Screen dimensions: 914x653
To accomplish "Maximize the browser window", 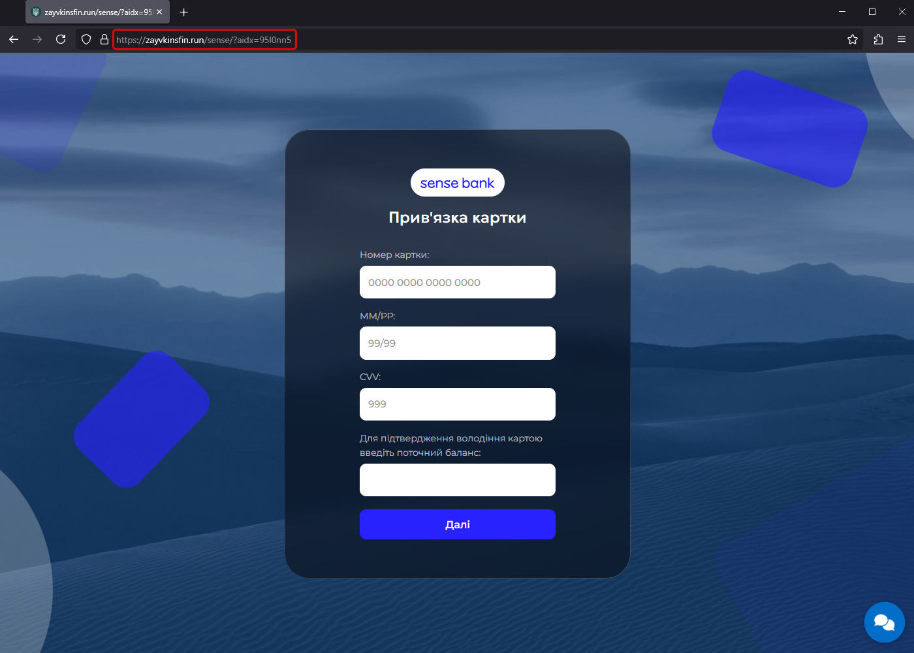I will pos(872,12).
